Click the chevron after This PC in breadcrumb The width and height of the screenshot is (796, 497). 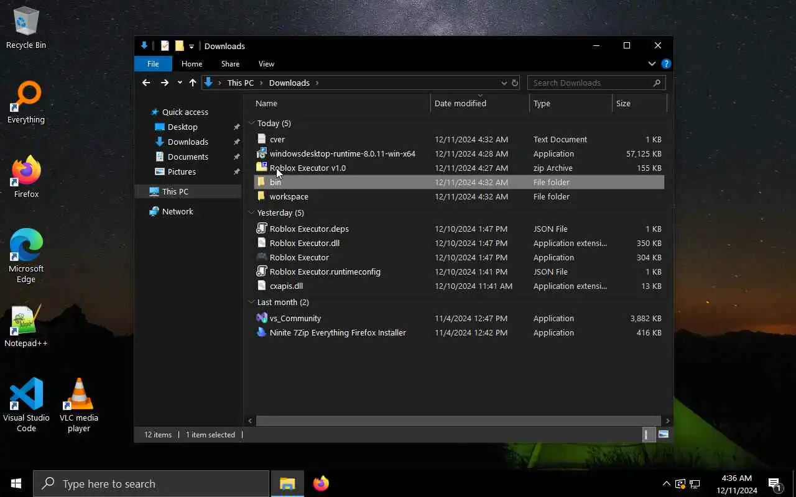(x=261, y=83)
